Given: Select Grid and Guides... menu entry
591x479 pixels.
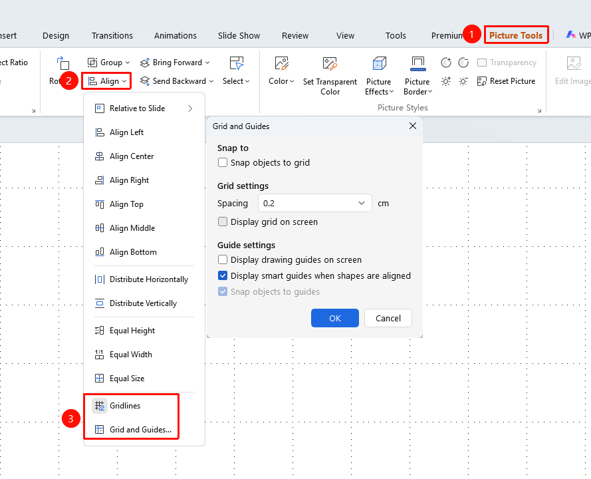Looking at the screenshot, I should coord(144,430).
